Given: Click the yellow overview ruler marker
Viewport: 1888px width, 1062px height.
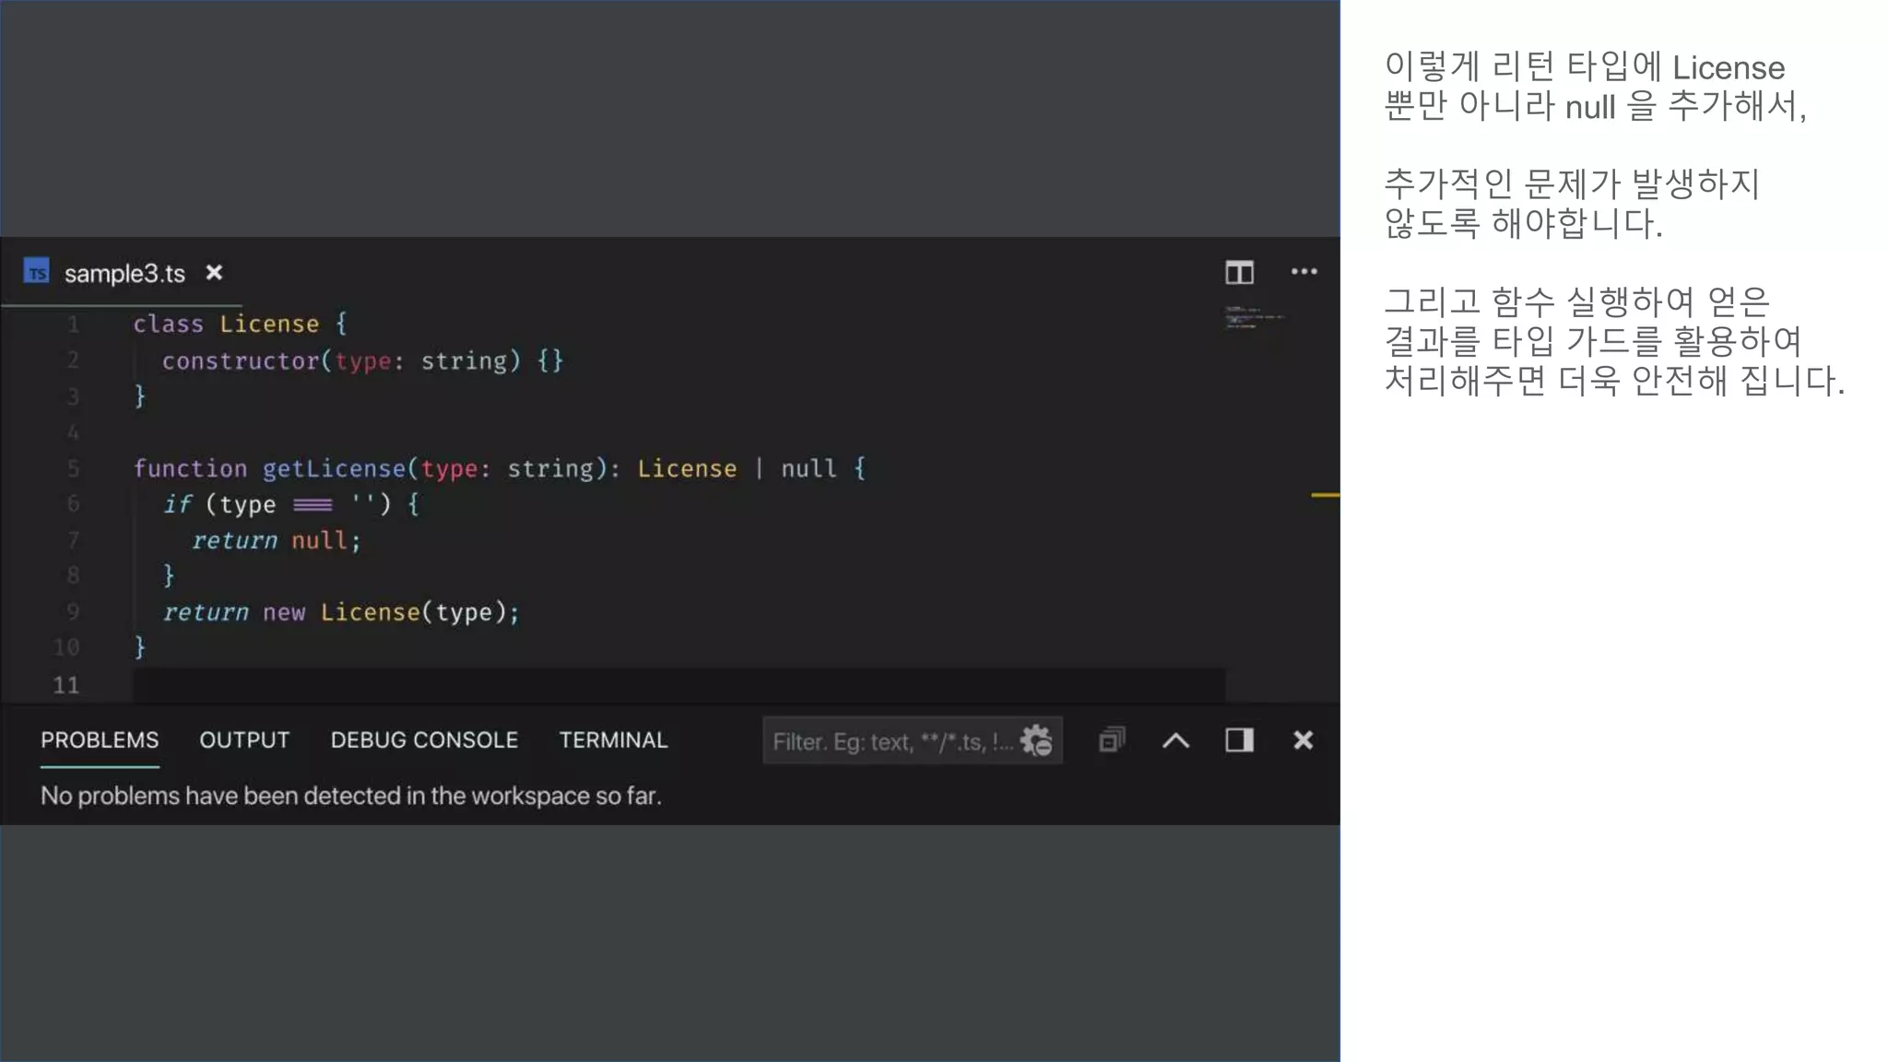Looking at the screenshot, I should click(1325, 495).
